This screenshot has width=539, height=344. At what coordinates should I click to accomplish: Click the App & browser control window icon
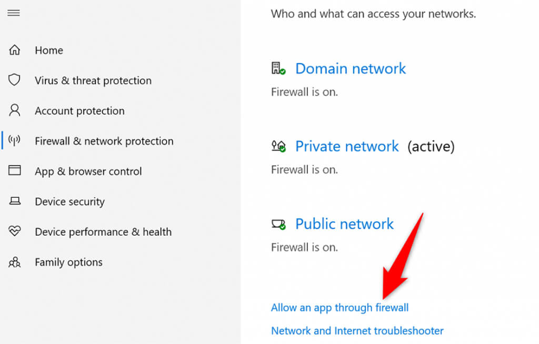tap(15, 171)
